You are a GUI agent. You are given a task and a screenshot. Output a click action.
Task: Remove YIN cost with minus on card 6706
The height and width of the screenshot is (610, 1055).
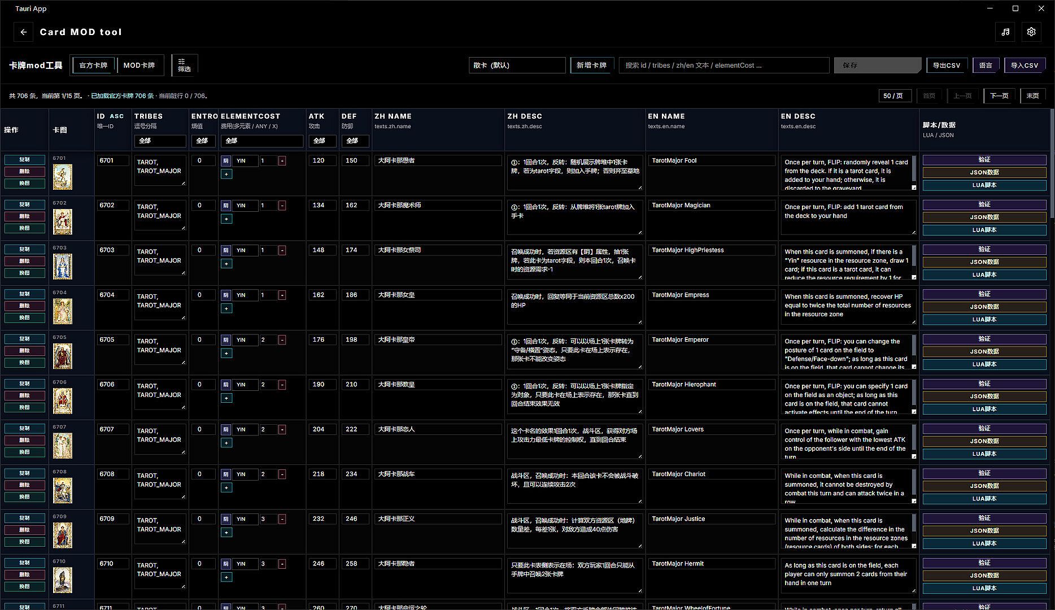pos(282,385)
